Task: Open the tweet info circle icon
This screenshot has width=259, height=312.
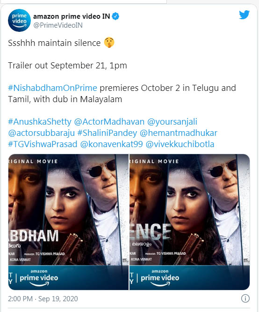Action: coord(245,298)
